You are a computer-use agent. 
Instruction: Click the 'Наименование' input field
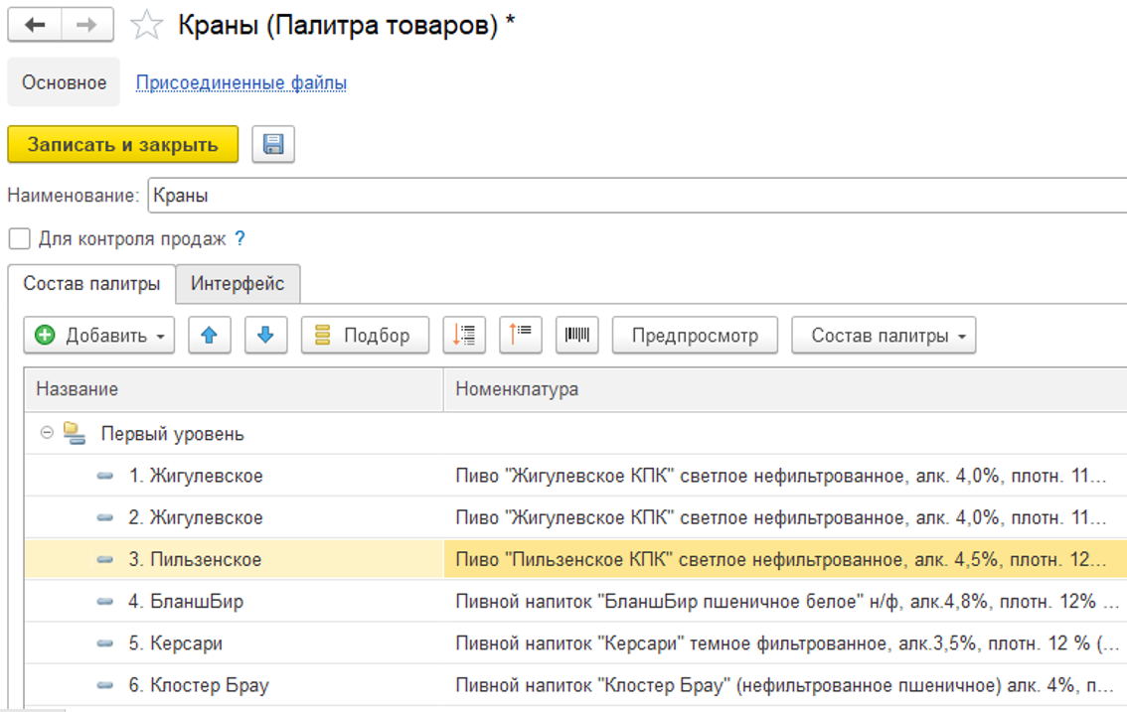pos(636,196)
